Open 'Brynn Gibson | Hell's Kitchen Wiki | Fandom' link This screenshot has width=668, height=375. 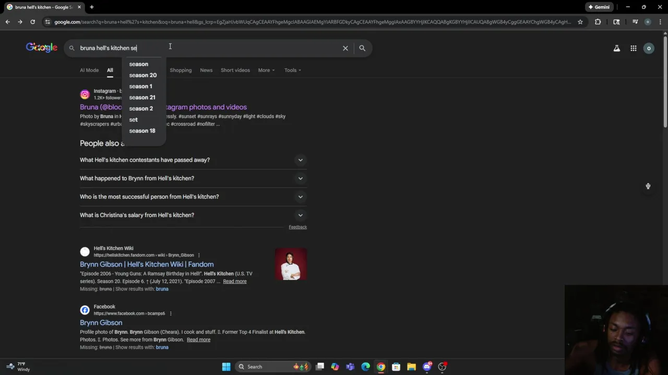coord(147,264)
